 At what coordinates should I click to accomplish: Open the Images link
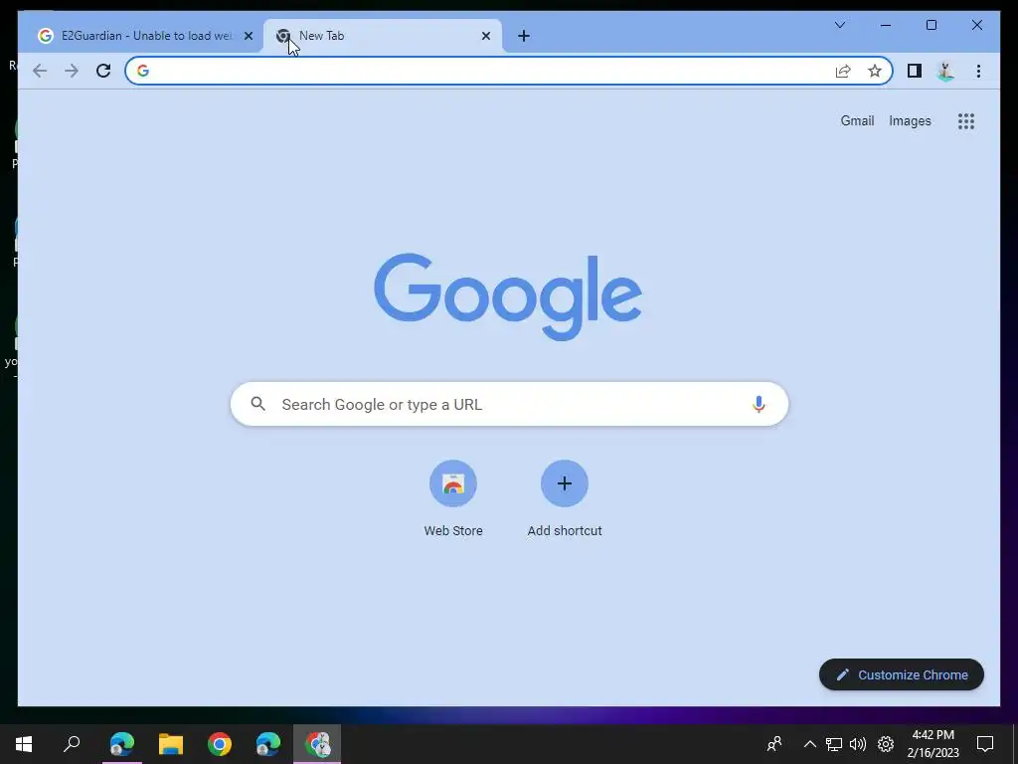tap(910, 120)
